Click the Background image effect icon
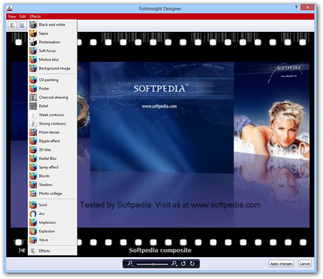The height and width of the screenshot is (279, 323). (33, 68)
